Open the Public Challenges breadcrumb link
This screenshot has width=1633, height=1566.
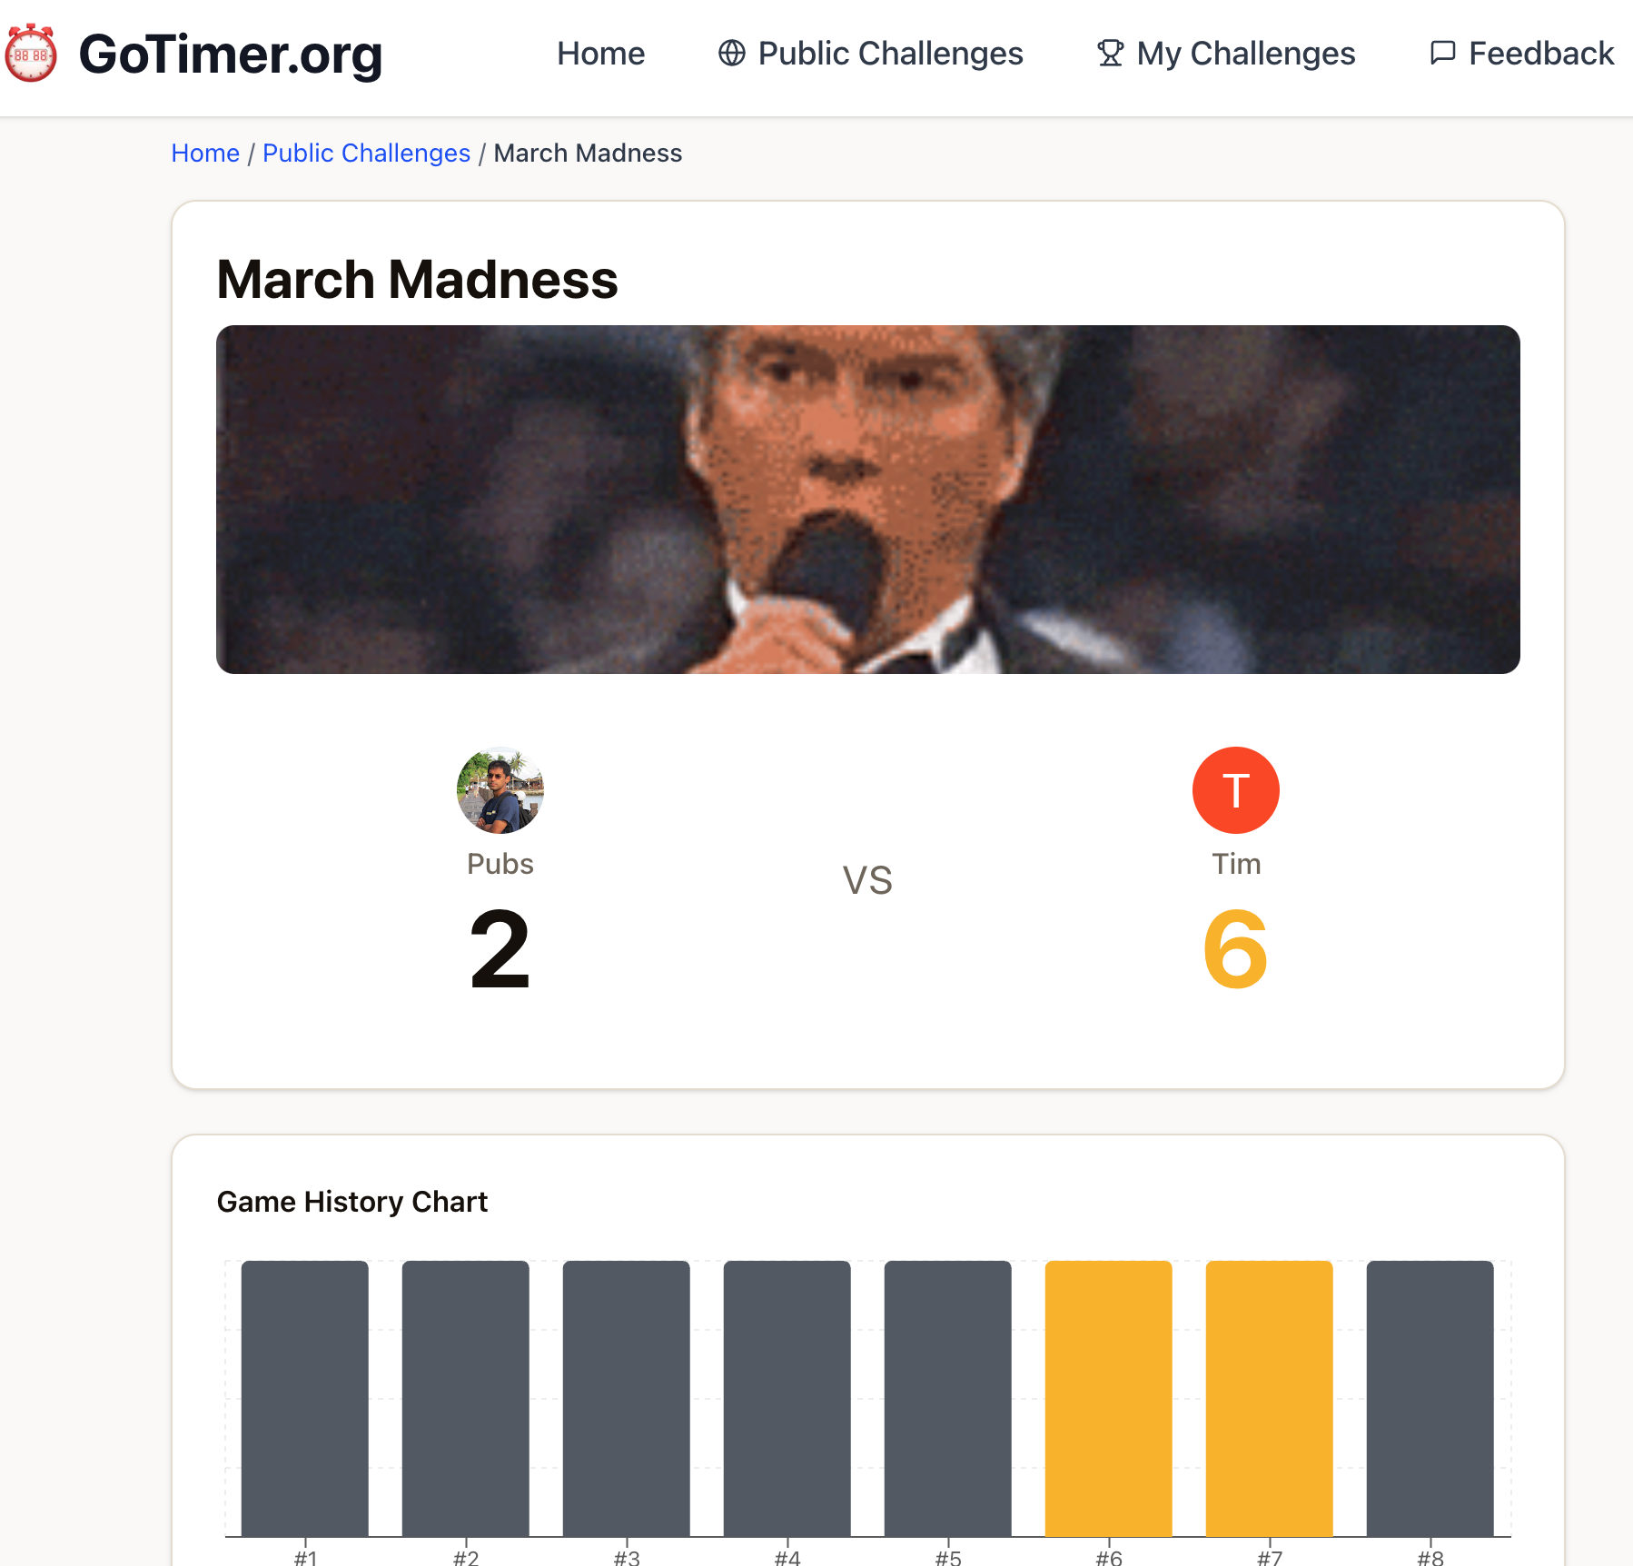[x=365, y=153]
